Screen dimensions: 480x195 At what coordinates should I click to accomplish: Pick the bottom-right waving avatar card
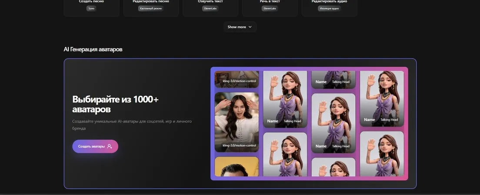(382, 154)
